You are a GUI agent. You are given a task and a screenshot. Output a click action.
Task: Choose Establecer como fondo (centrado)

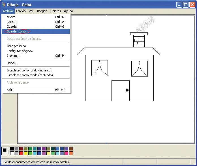point(36,75)
